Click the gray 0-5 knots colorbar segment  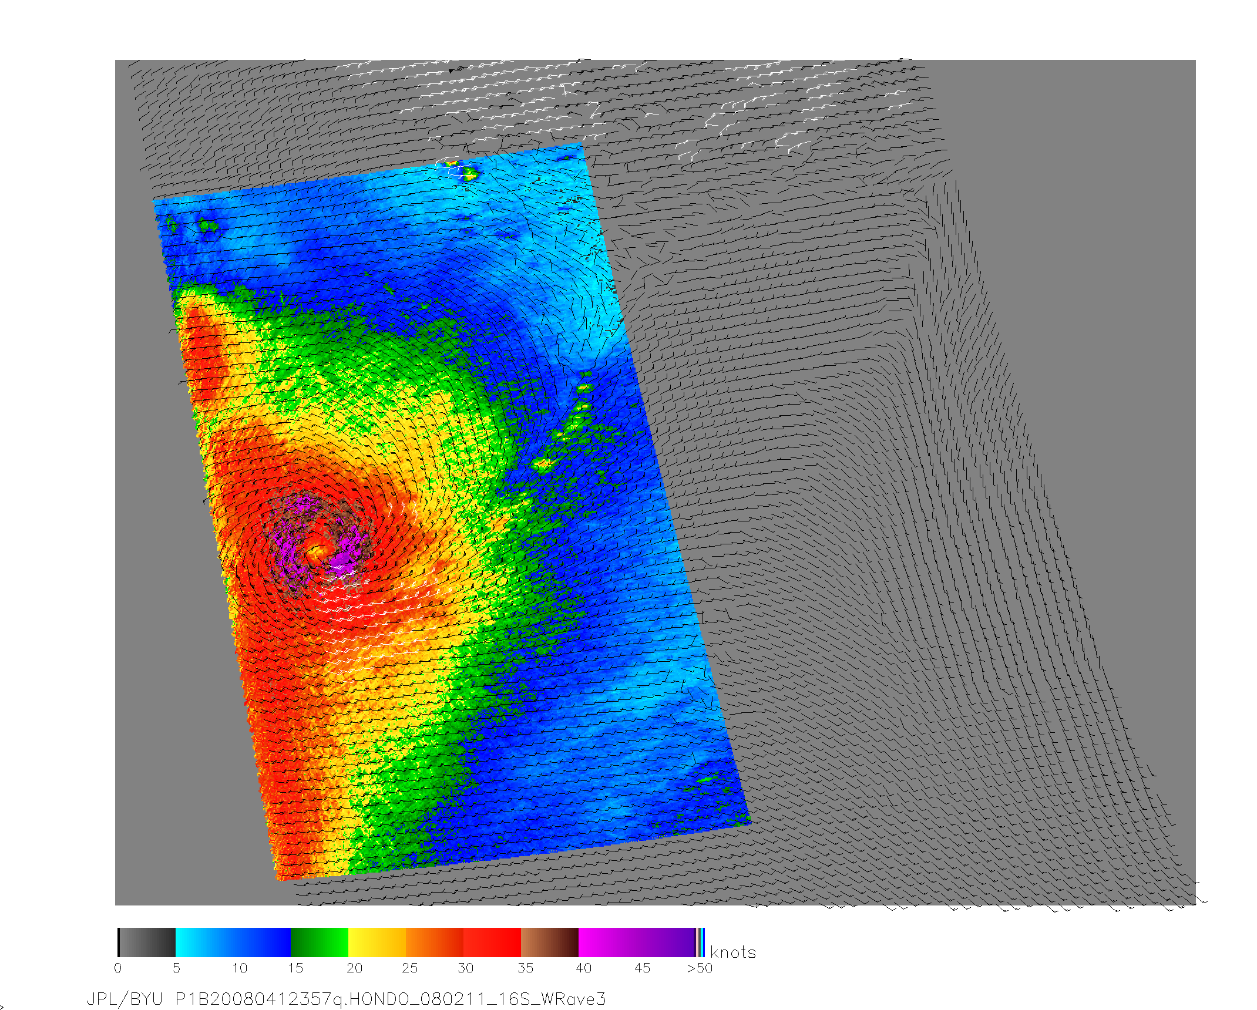click(147, 942)
